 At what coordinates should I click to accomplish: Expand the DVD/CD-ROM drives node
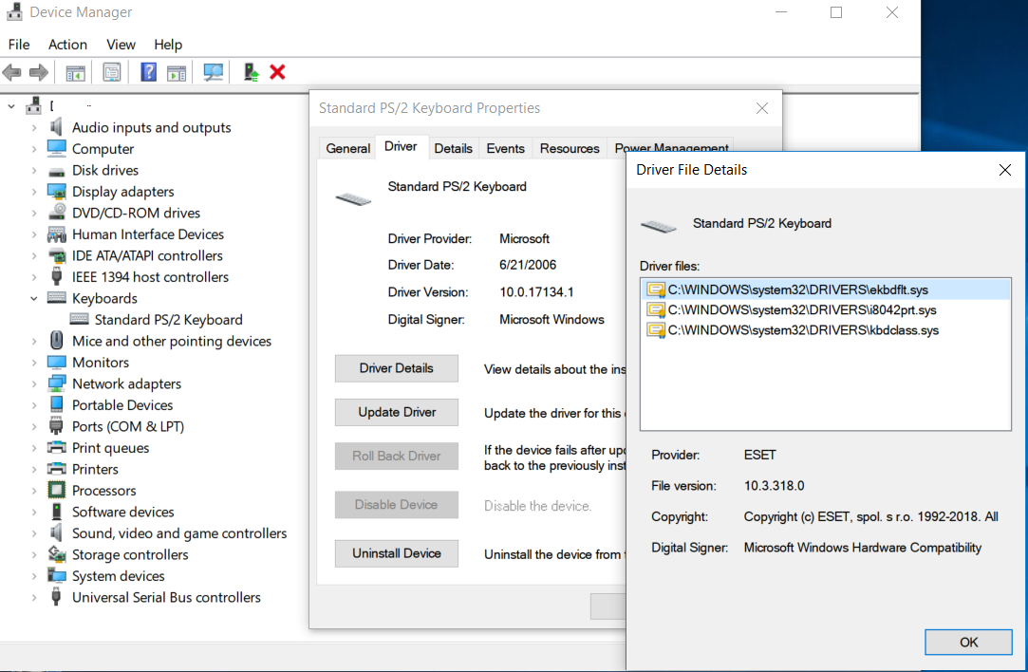34,213
